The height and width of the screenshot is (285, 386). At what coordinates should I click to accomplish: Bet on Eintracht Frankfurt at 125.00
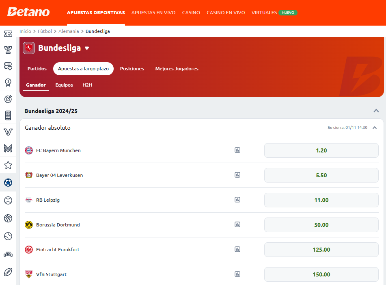[321, 250]
